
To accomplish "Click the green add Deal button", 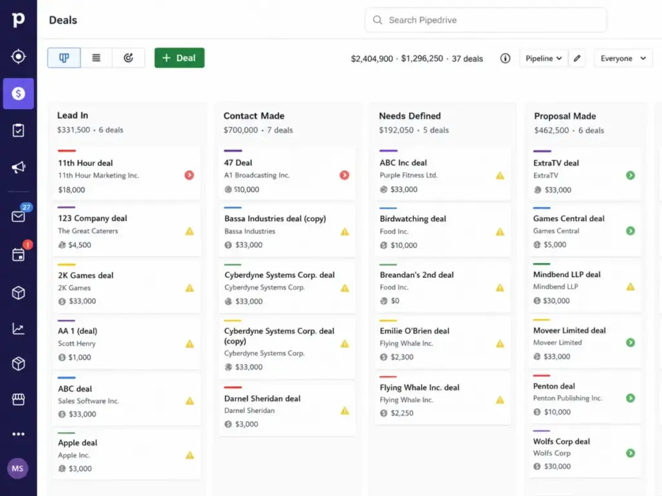I will coord(180,57).
